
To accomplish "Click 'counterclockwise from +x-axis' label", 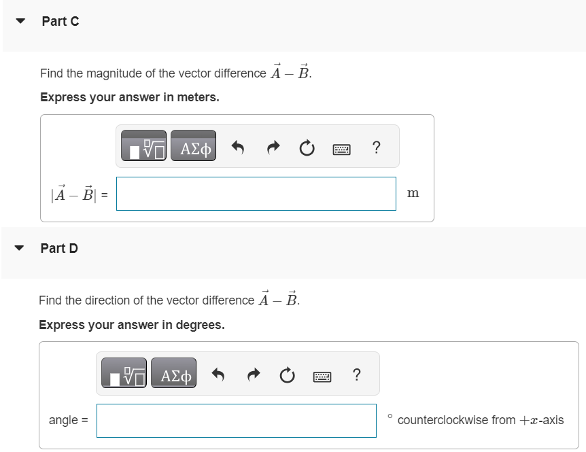I will (480, 420).
